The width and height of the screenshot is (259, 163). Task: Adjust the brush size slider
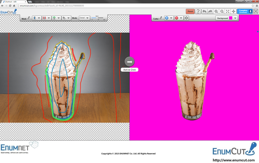tap(98, 18)
